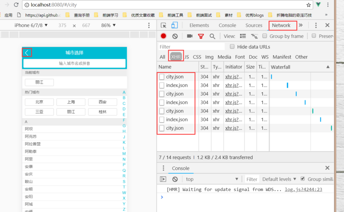Check Hide data URLs
The image size is (344, 212).
(x=232, y=46)
